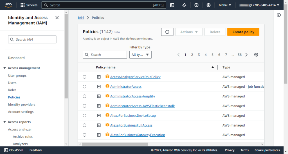
Task: Open the notifications bell icon
Action: (184, 5)
